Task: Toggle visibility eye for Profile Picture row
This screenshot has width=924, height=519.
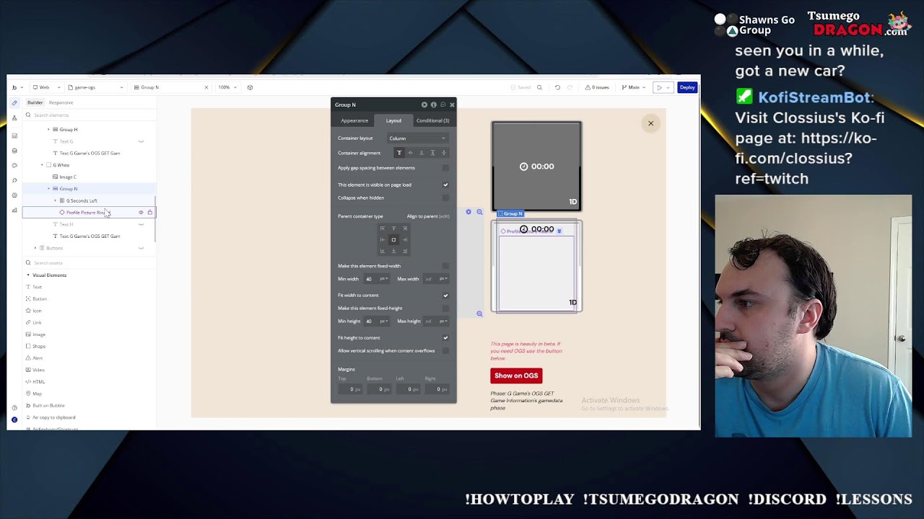Action: (141, 213)
